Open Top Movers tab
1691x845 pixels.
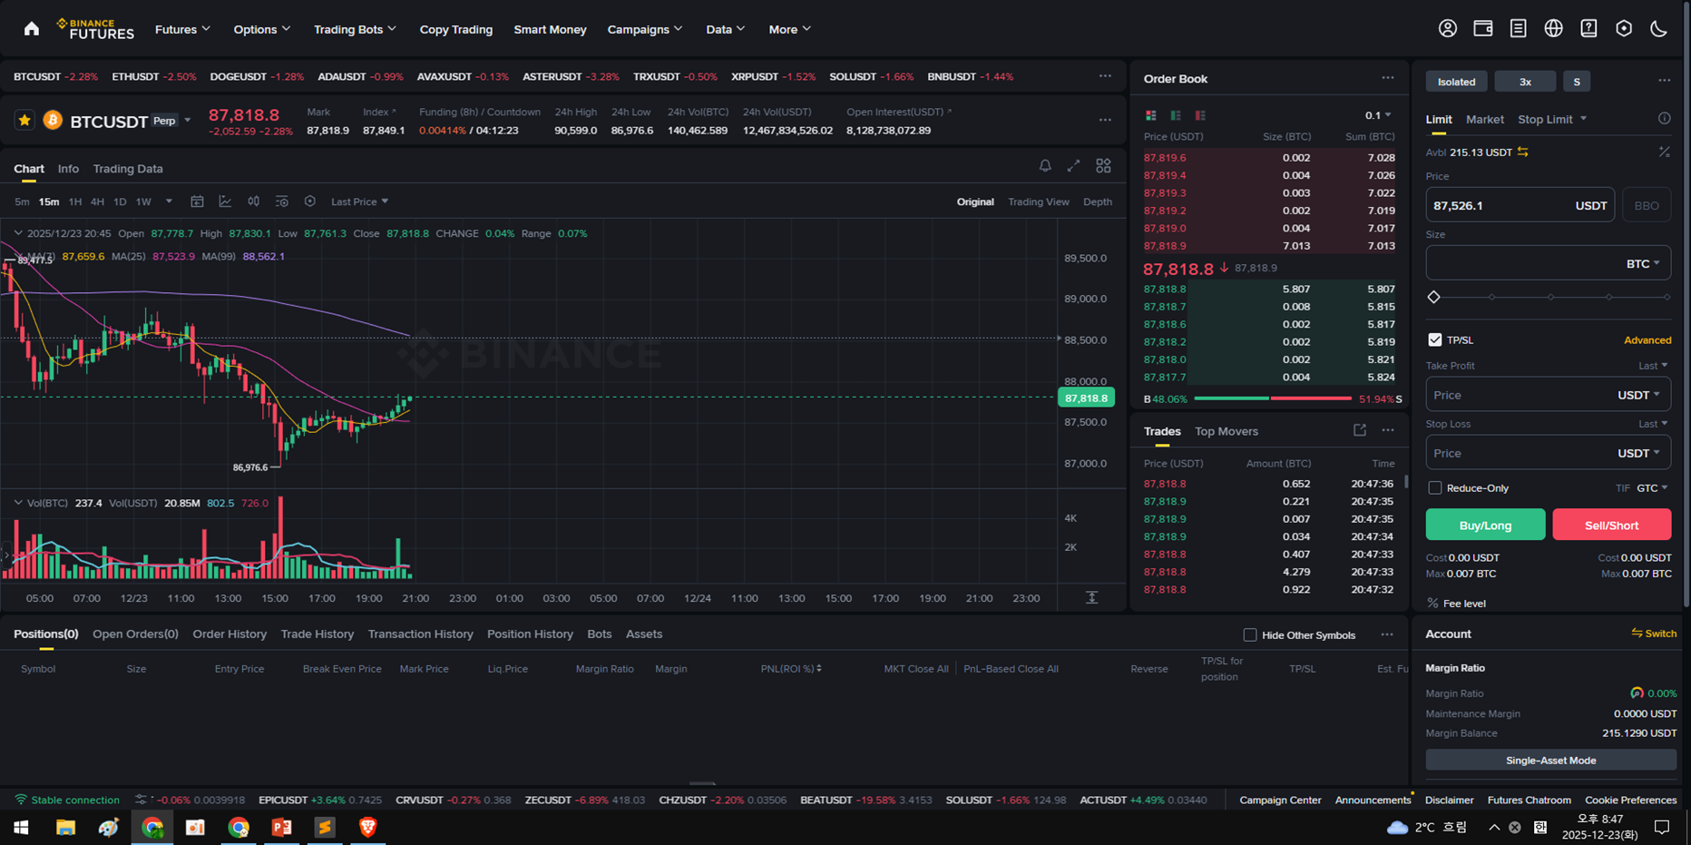coord(1226,431)
